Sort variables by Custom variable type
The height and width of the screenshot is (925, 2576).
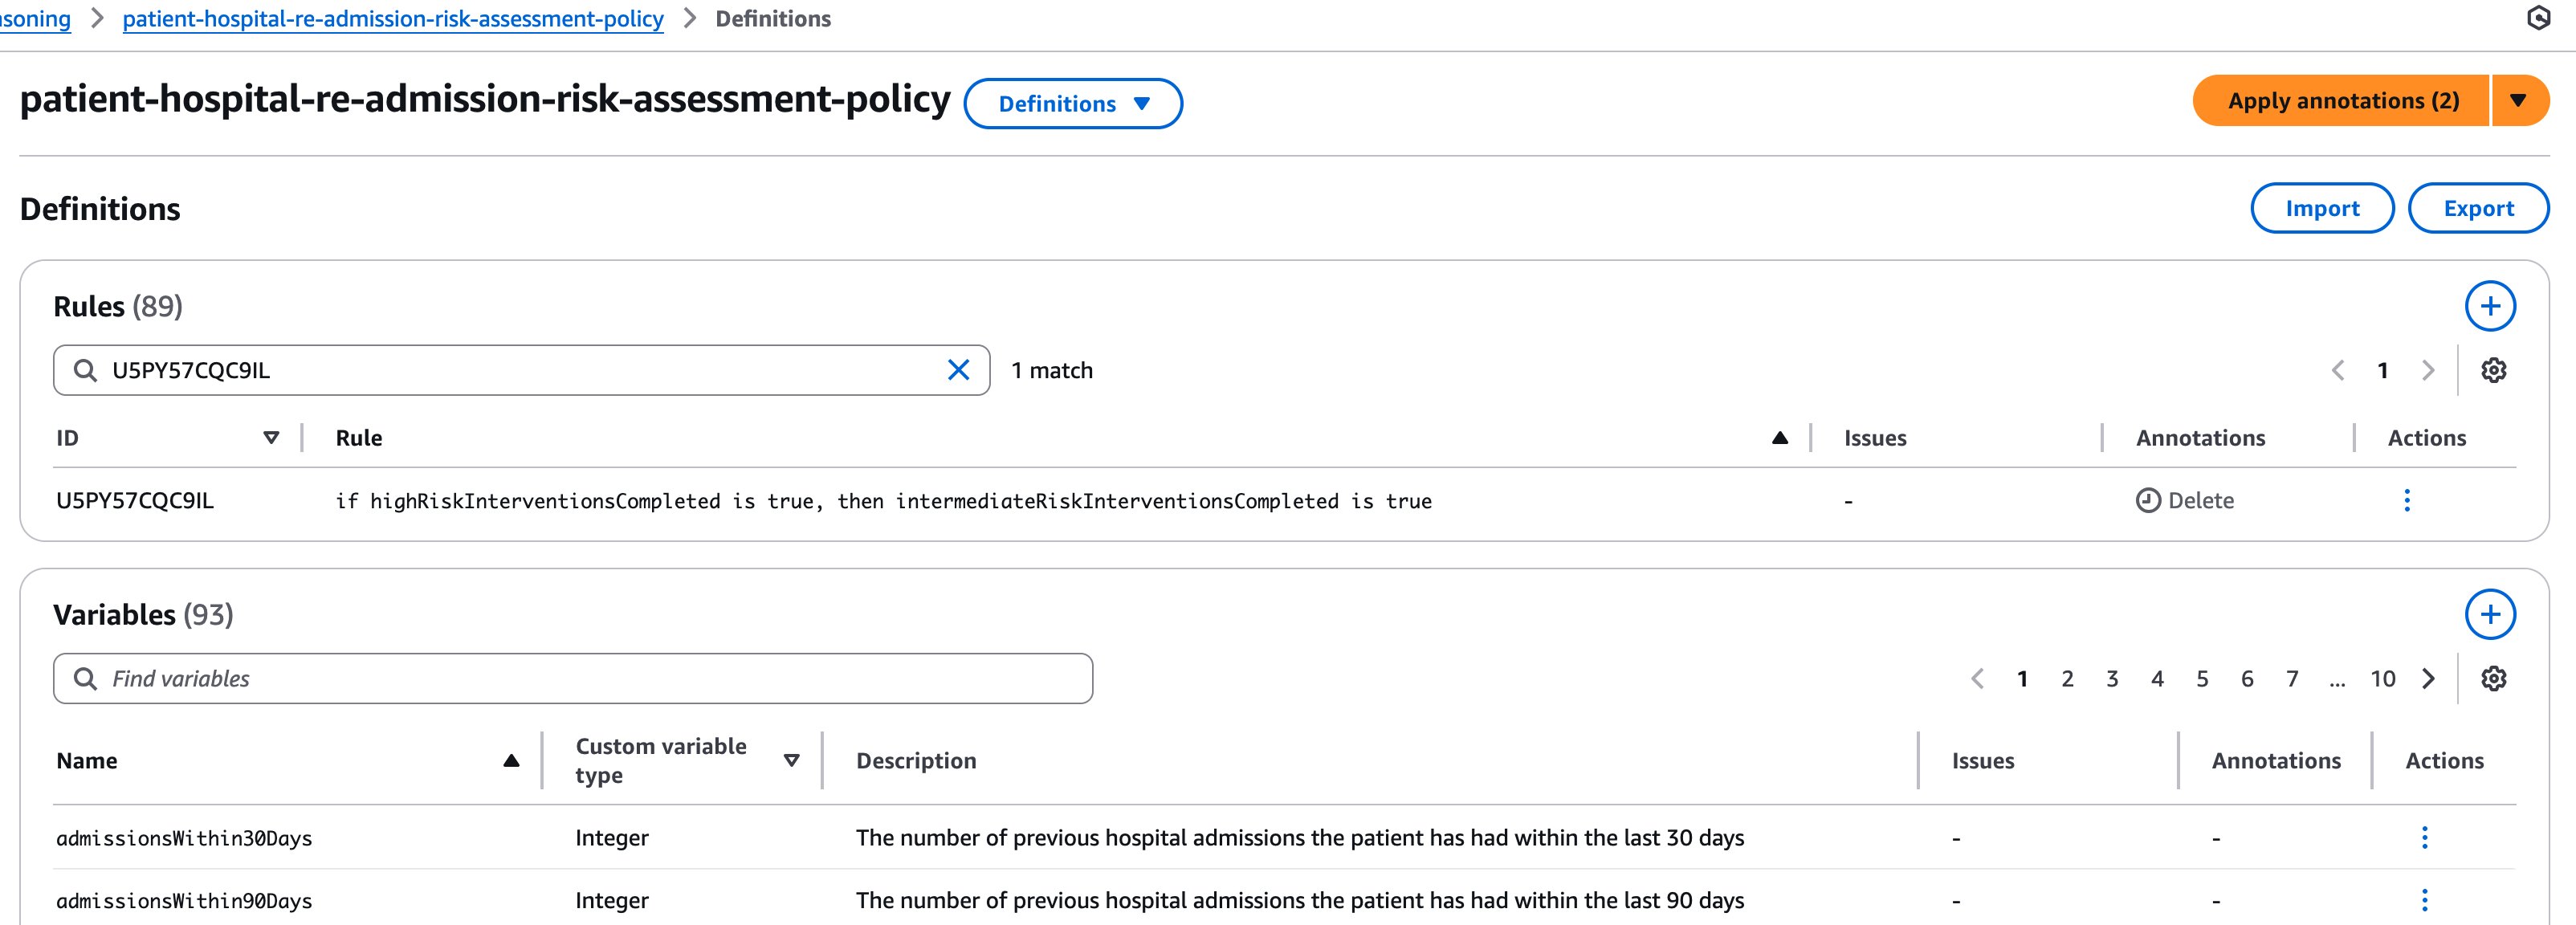pos(791,761)
